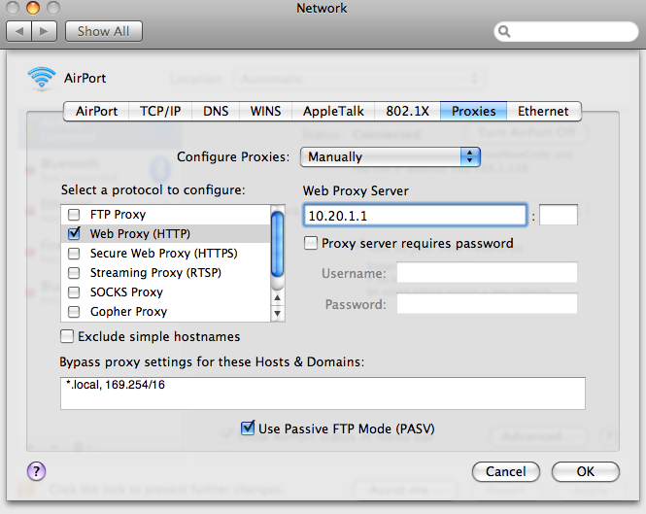Click the AirPort Wi-Fi icon
The height and width of the screenshot is (514, 646).
[42, 78]
